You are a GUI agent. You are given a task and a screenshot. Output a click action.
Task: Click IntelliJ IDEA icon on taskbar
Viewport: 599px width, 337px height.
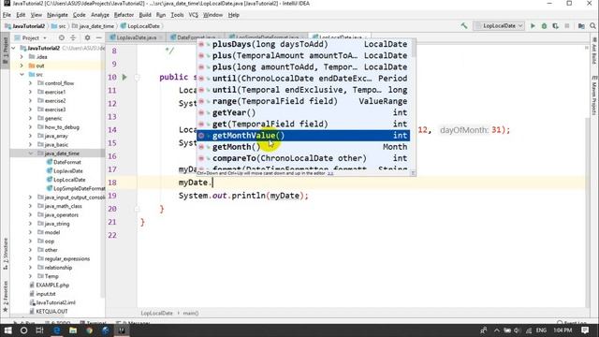click(122, 330)
